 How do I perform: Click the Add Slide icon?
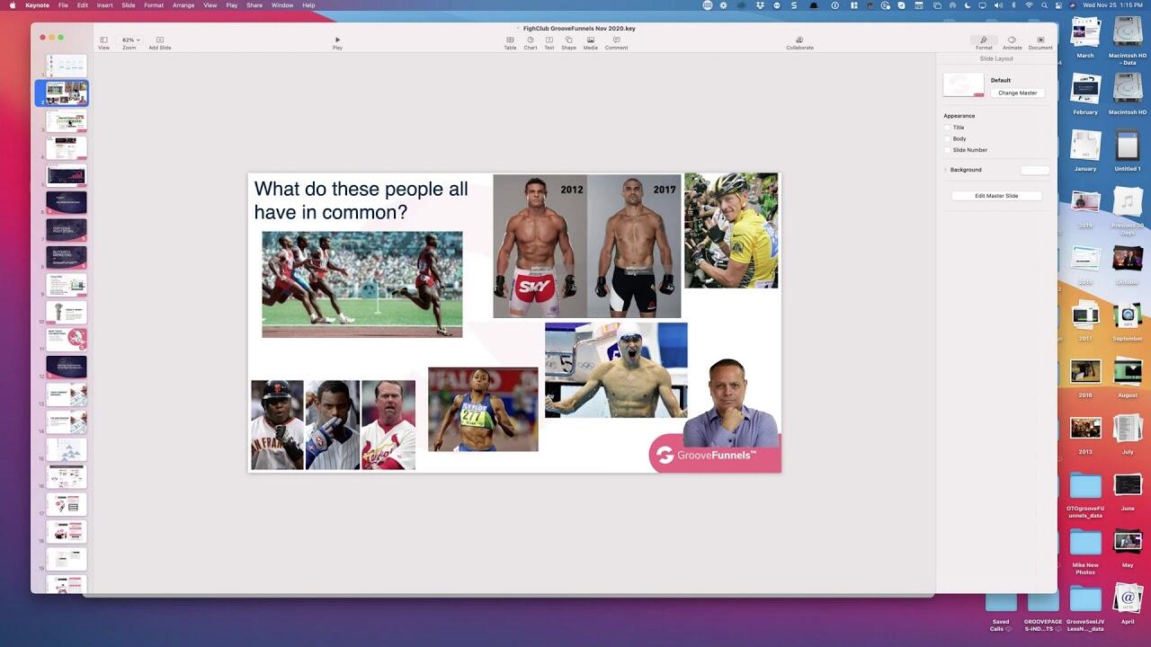pos(160,40)
